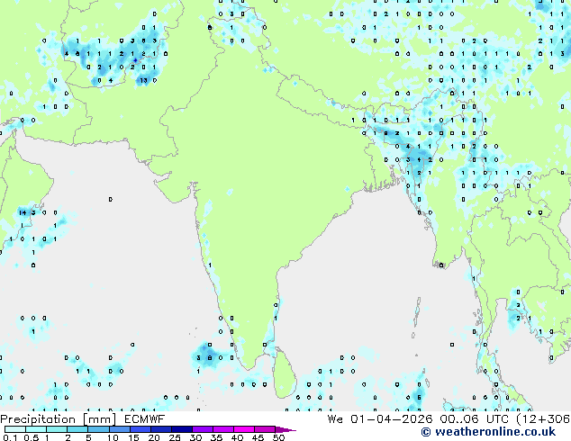Image resolution: width=571 pixels, height=441 pixels.
Task: Select the 5–10 mm legend color swatch
Action: (98, 429)
